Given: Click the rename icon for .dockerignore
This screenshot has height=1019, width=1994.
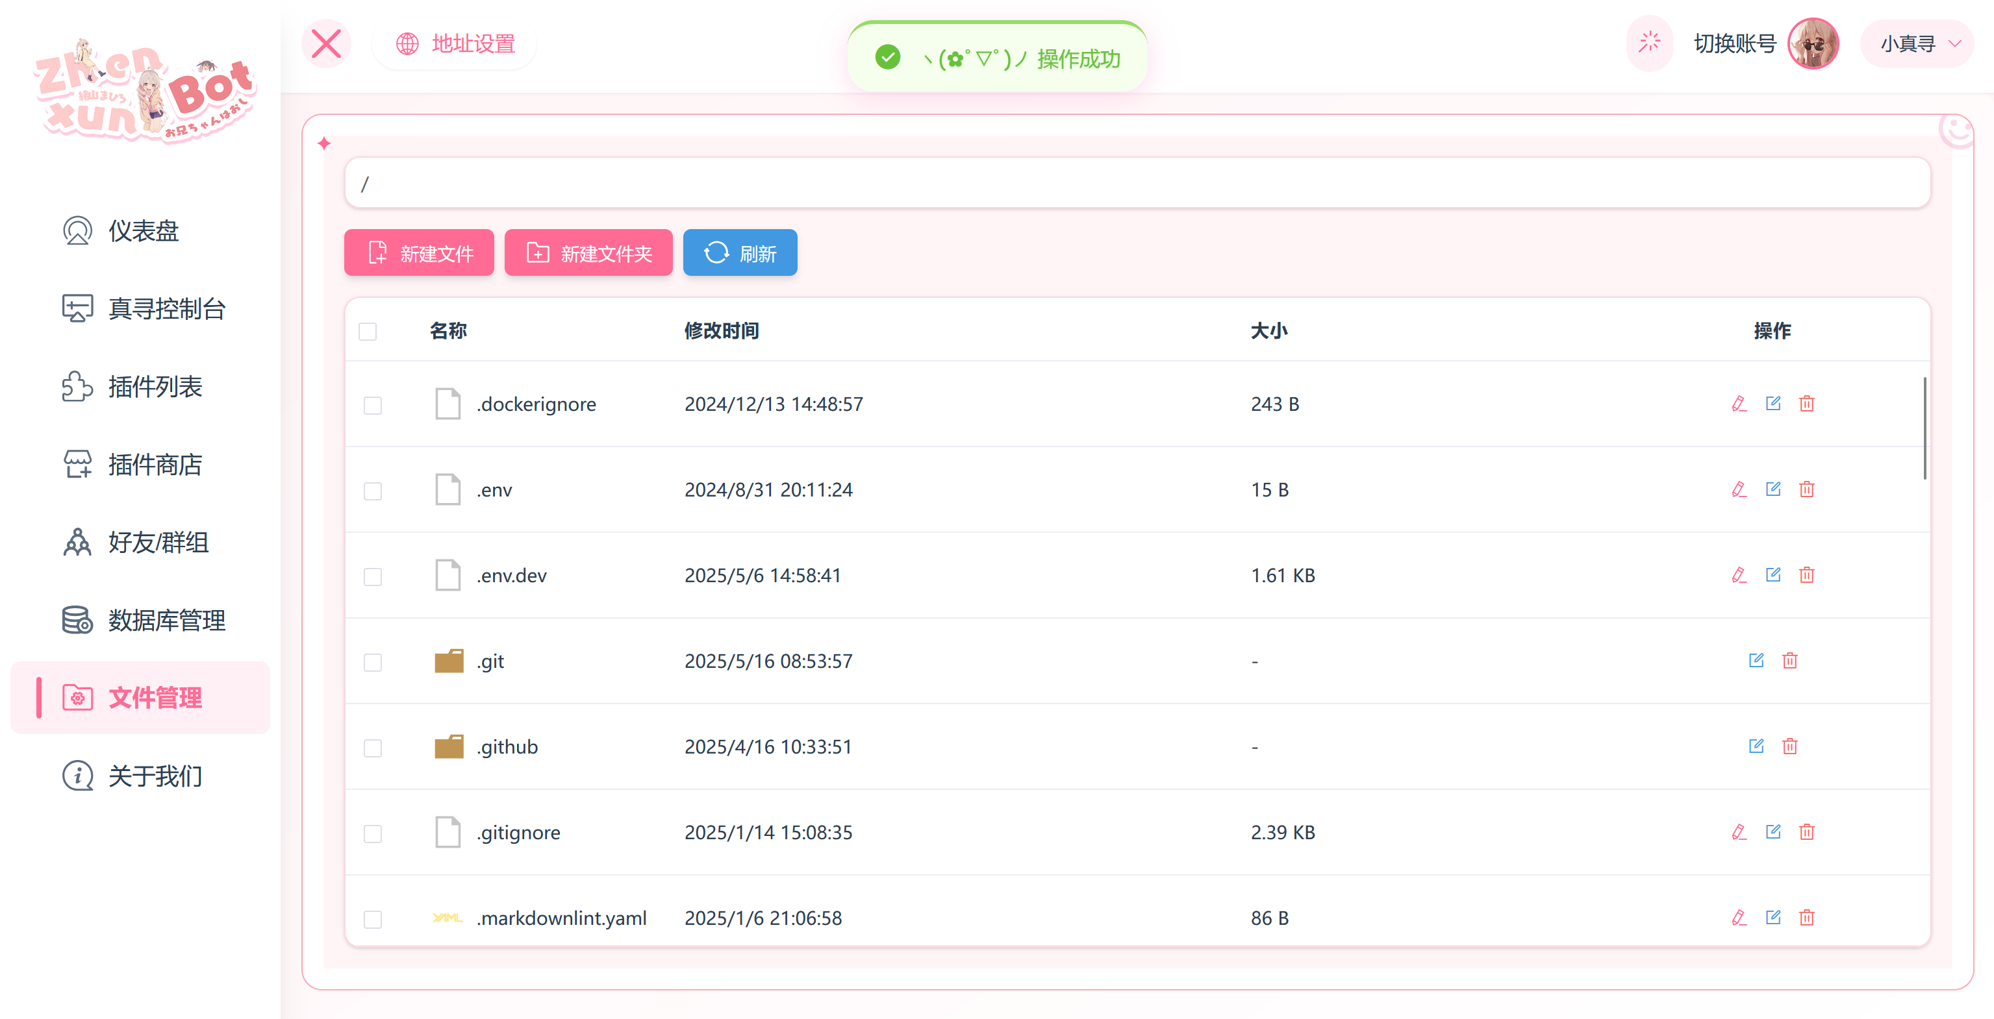Looking at the screenshot, I should click(x=1739, y=404).
